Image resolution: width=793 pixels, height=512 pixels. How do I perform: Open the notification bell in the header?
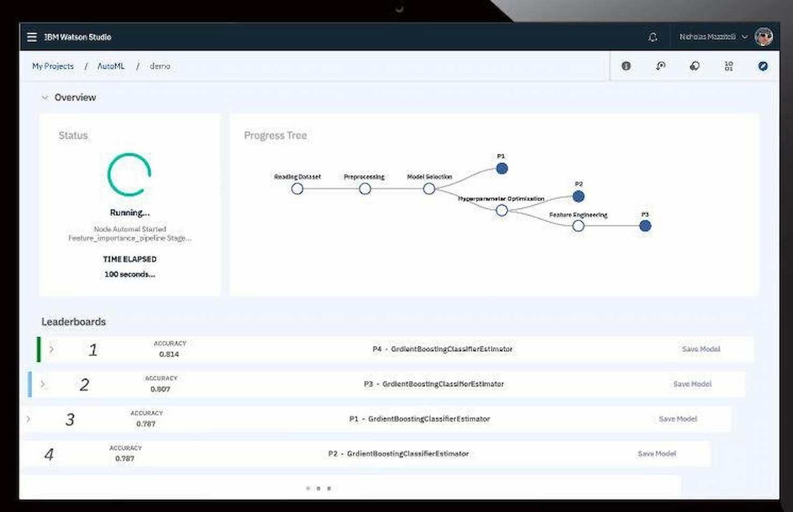click(x=653, y=37)
